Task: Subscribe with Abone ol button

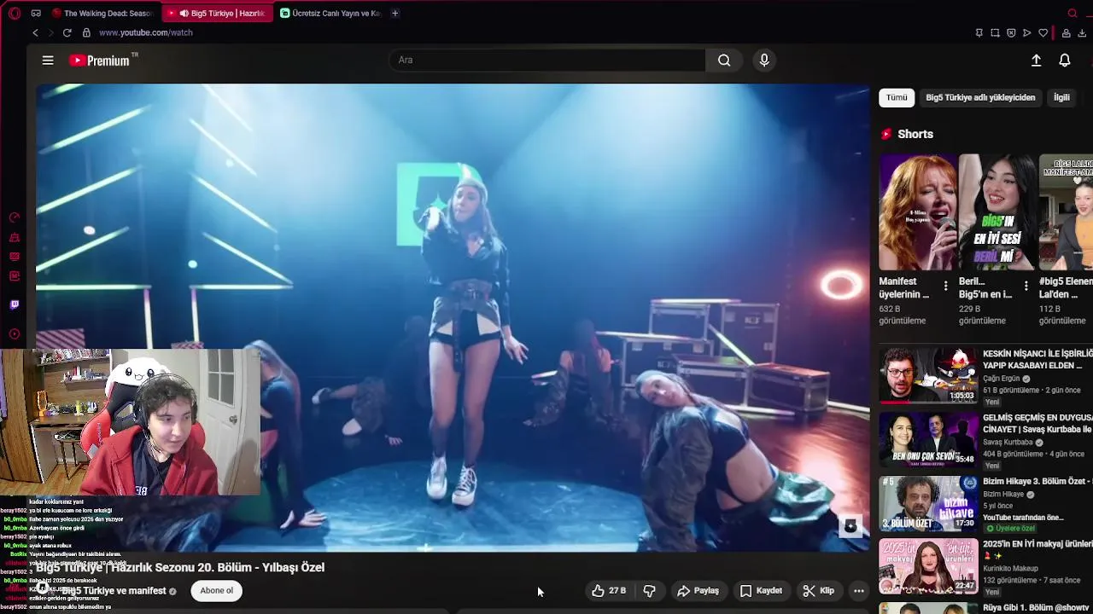Action: click(x=216, y=590)
